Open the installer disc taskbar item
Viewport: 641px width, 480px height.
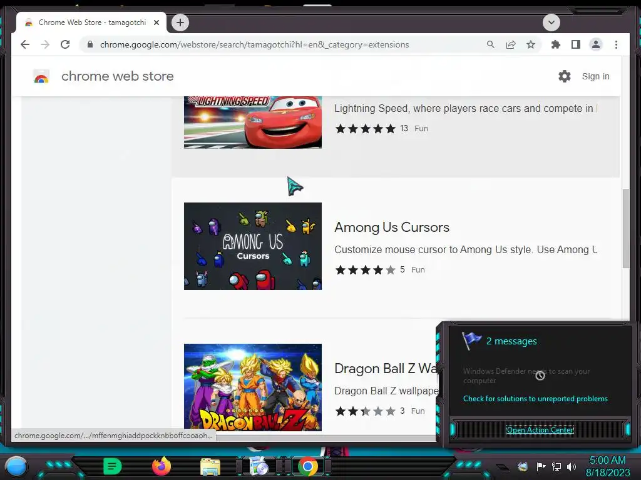[259, 466]
